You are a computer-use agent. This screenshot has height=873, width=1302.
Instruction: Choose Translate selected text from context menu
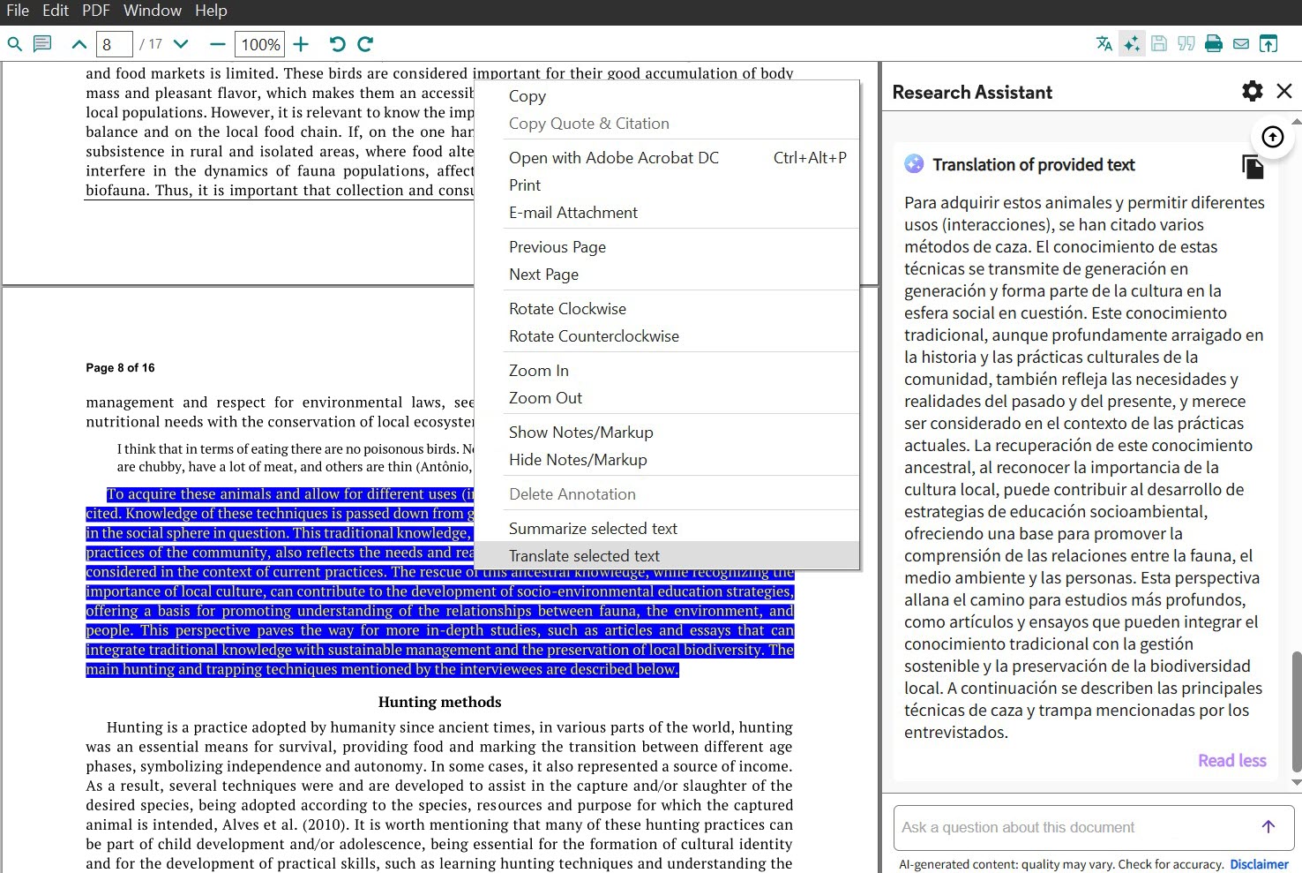(x=584, y=555)
